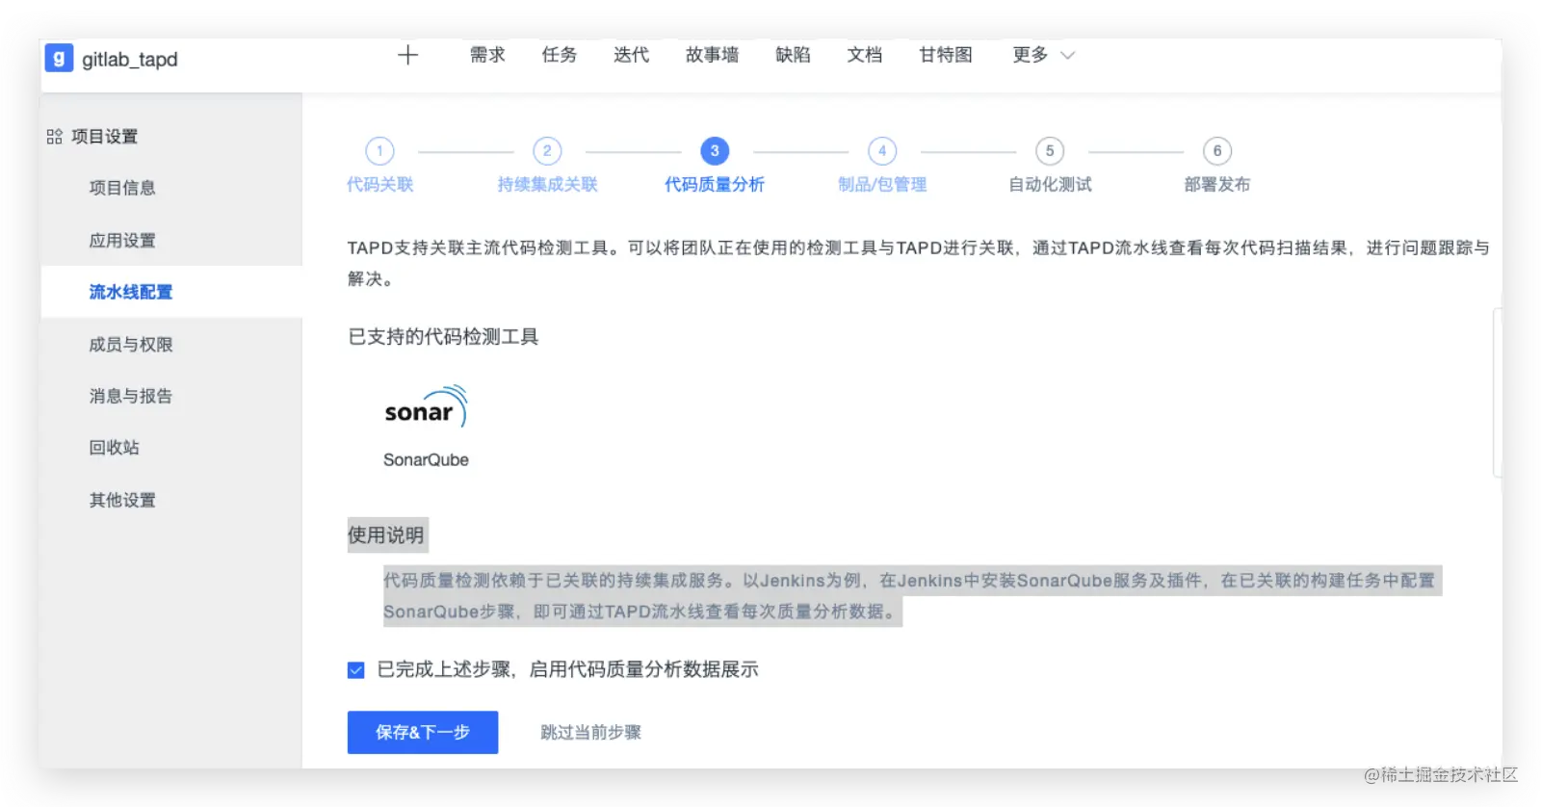Click the 跳过当前步骤 link

(590, 733)
